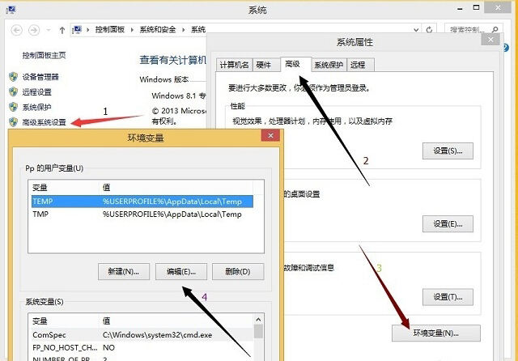The height and width of the screenshot is (361, 518).
Task: Open the address bar history dropdown
Action: 416,30
